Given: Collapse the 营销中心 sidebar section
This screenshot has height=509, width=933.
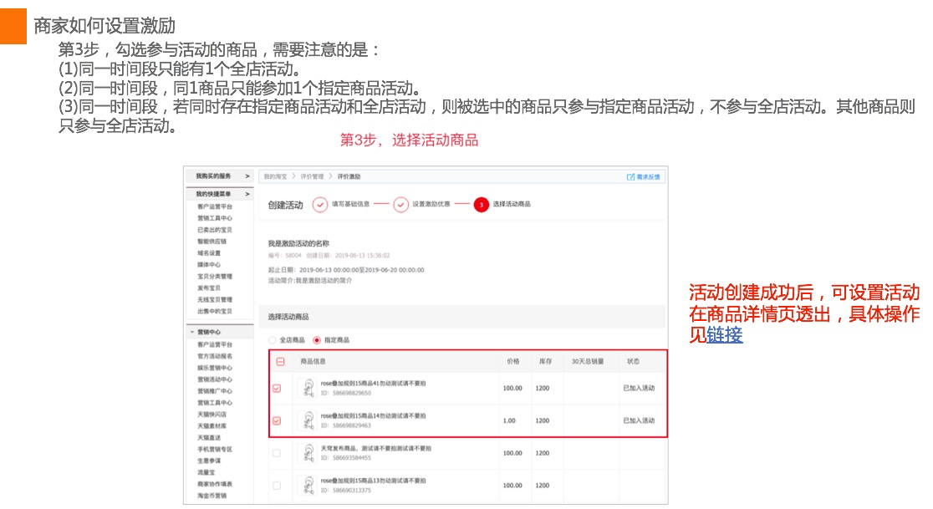Looking at the screenshot, I should (x=191, y=332).
